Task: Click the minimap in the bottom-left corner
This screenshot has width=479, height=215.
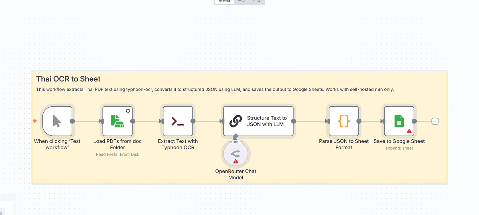Action: coord(8,205)
